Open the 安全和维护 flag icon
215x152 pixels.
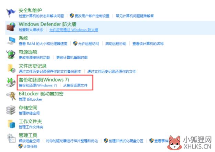(x=11, y=13)
